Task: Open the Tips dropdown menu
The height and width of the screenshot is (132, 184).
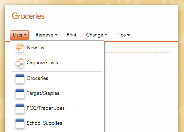Action: tap(123, 35)
